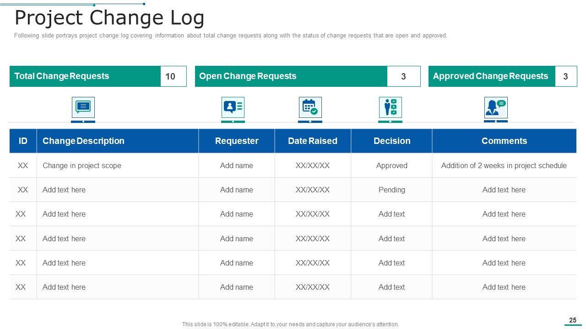Screen dimensions: 586x329
Task: Select the Requester column header
Action: click(237, 141)
